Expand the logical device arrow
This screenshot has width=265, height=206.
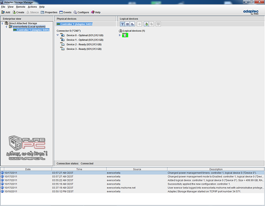coord(120,35)
